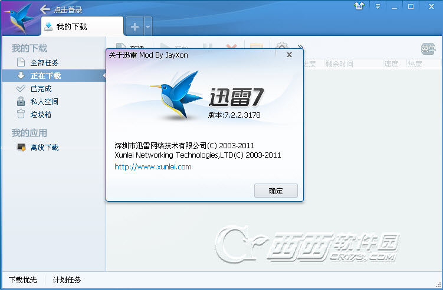Click the 热度 column header
Screen dimensions: 443x290
click(415, 64)
